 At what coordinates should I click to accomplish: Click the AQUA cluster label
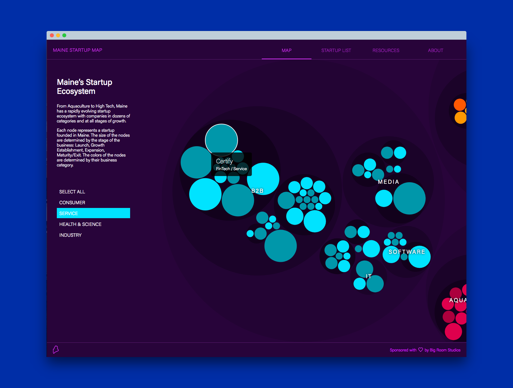(x=458, y=300)
